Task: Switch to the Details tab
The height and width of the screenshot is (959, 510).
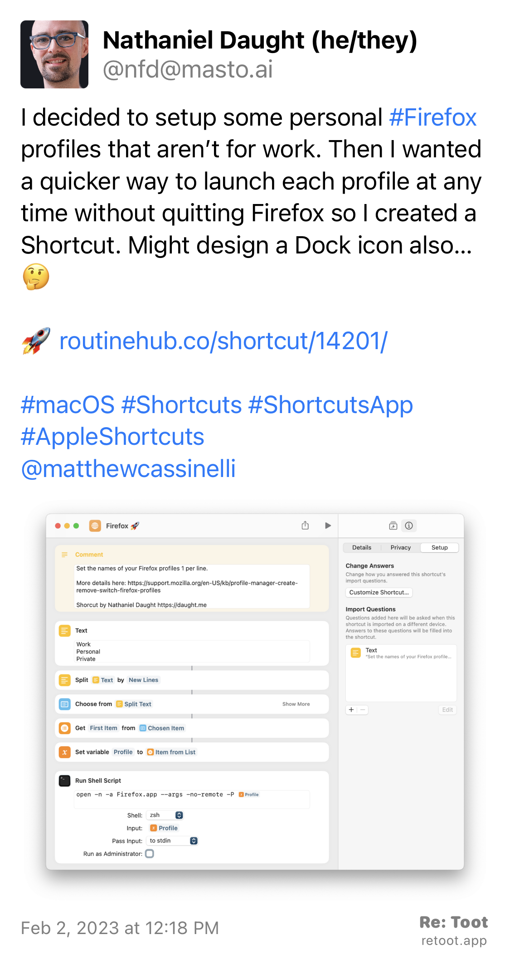Action: click(362, 547)
